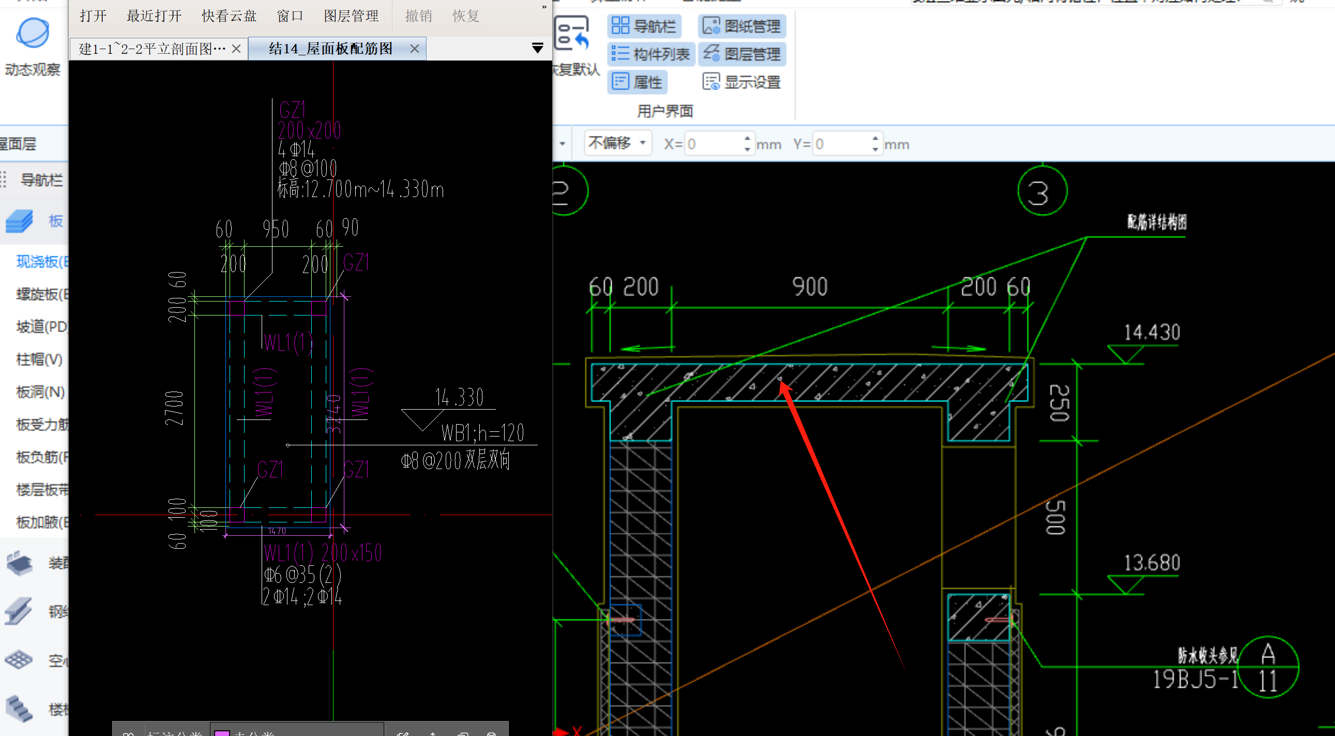The width and height of the screenshot is (1335, 736).
Task: Toggle the 导航栏 panel in ribbon
Action: click(644, 26)
